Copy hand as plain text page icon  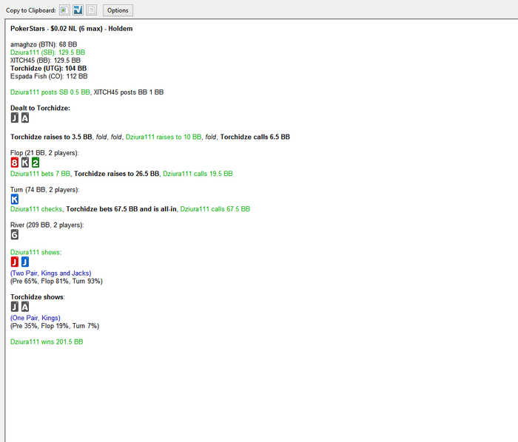click(92, 10)
